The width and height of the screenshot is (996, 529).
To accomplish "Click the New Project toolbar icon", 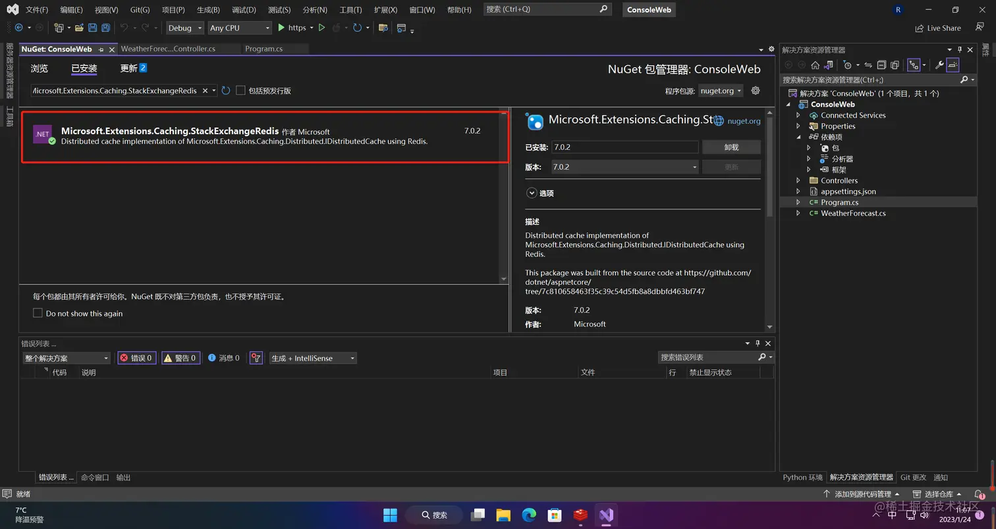I will click(59, 28).
